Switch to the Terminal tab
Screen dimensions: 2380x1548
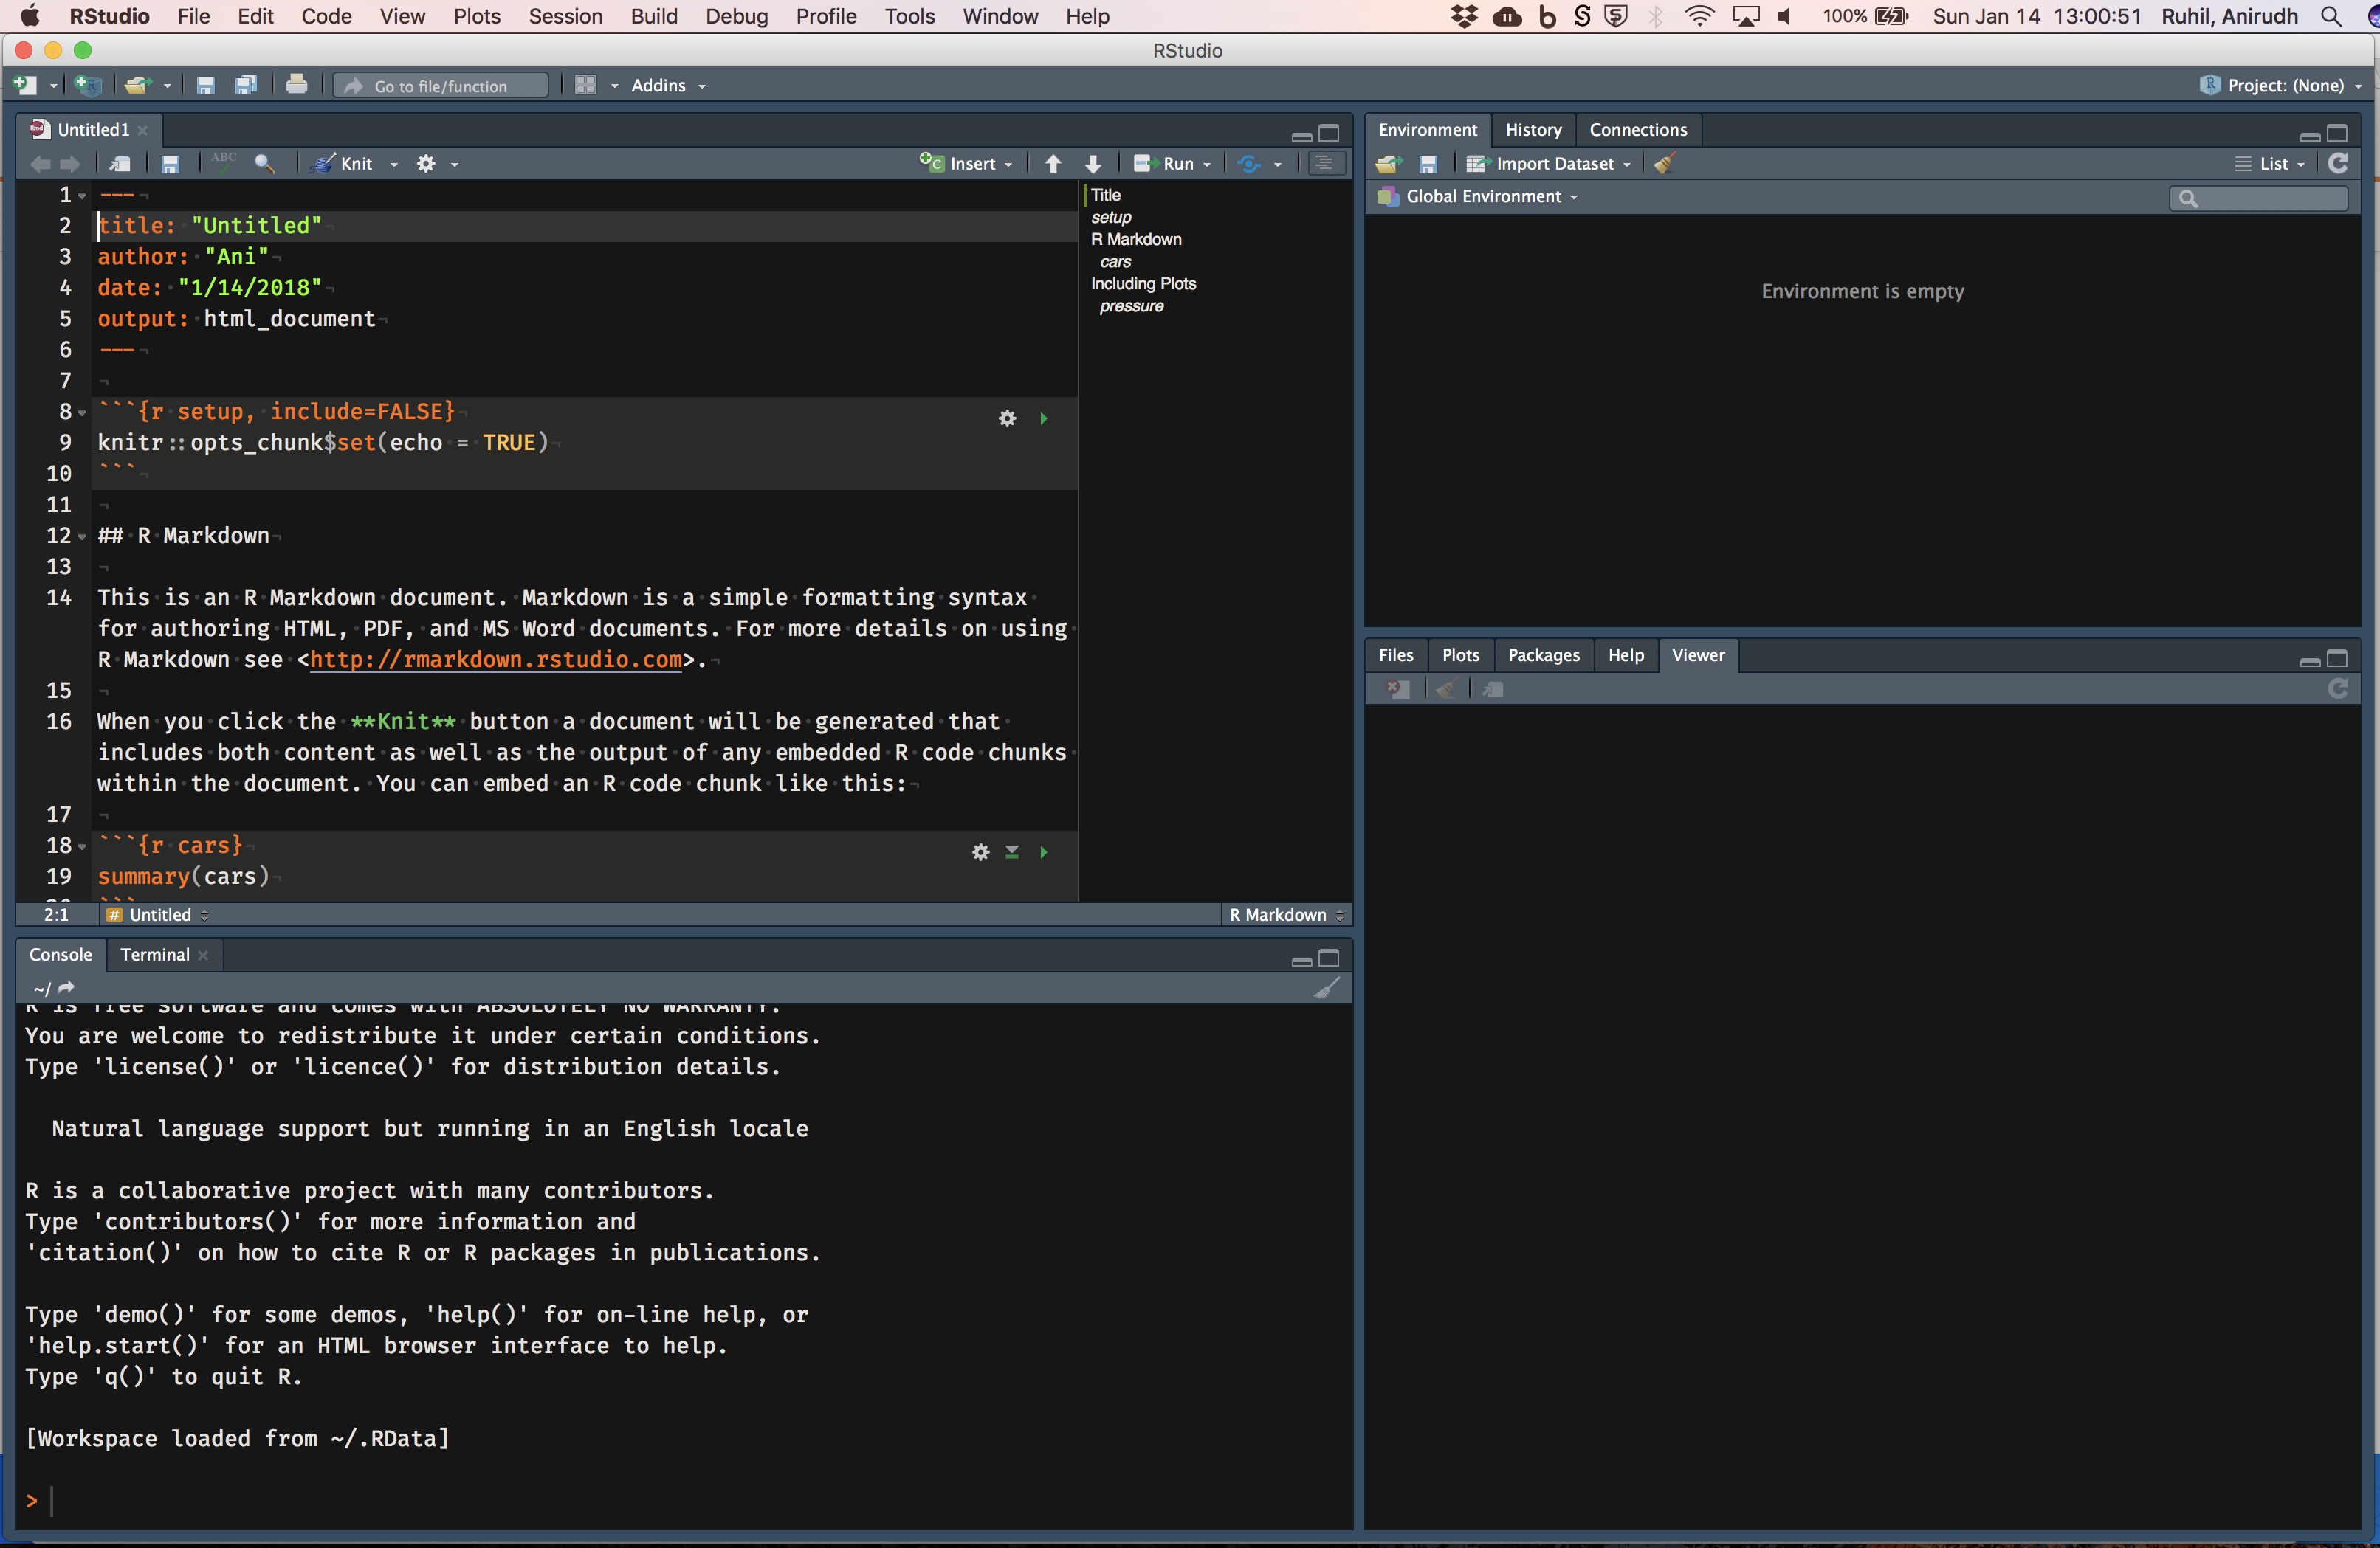point(154,954)
